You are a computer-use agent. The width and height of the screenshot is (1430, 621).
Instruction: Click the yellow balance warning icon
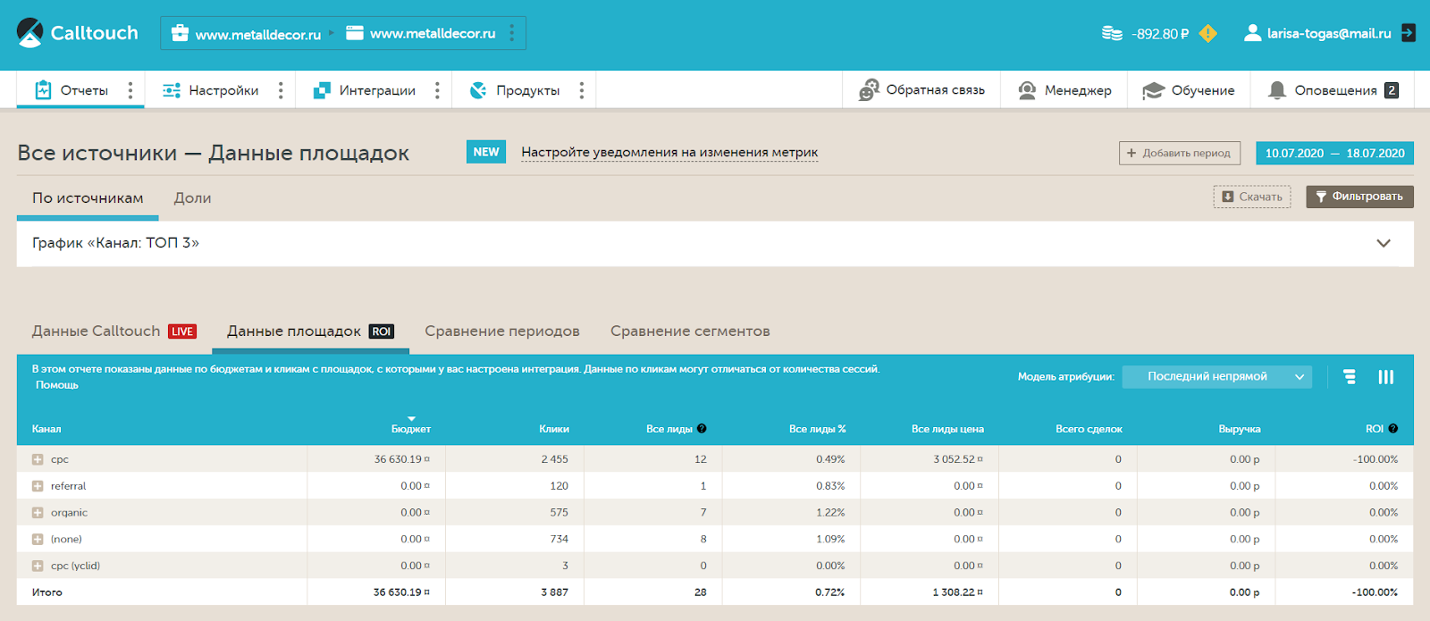[1207, 34]
